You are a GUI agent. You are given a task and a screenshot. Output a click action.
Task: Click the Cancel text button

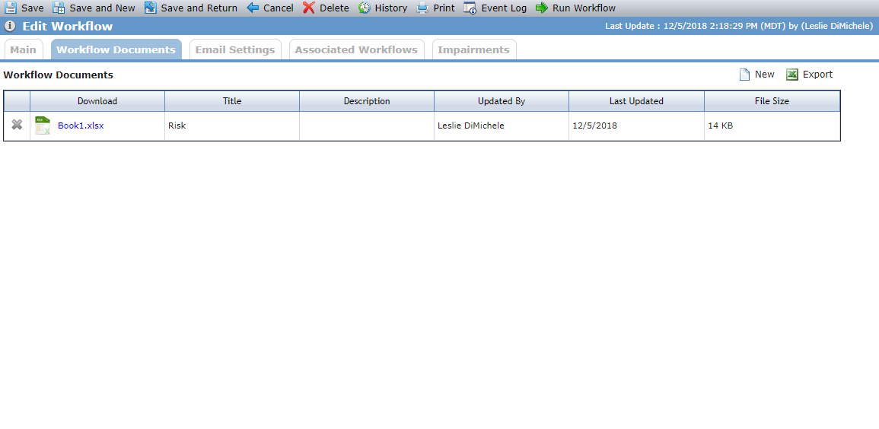(x=279, y=8)
